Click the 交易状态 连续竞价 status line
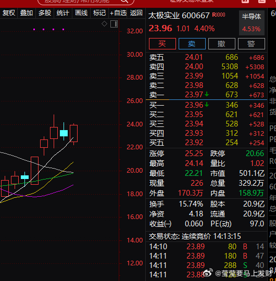Image resolution: width=276 pixels, height=281 pixels. pyautogui.click(x=195, y=236)
